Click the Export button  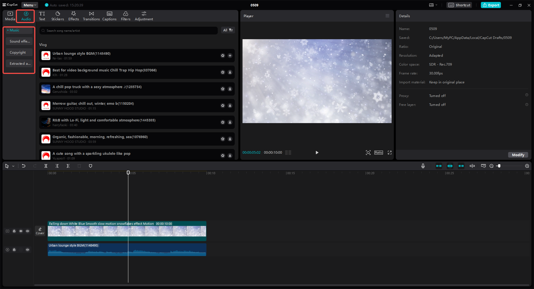coord(491,5)
